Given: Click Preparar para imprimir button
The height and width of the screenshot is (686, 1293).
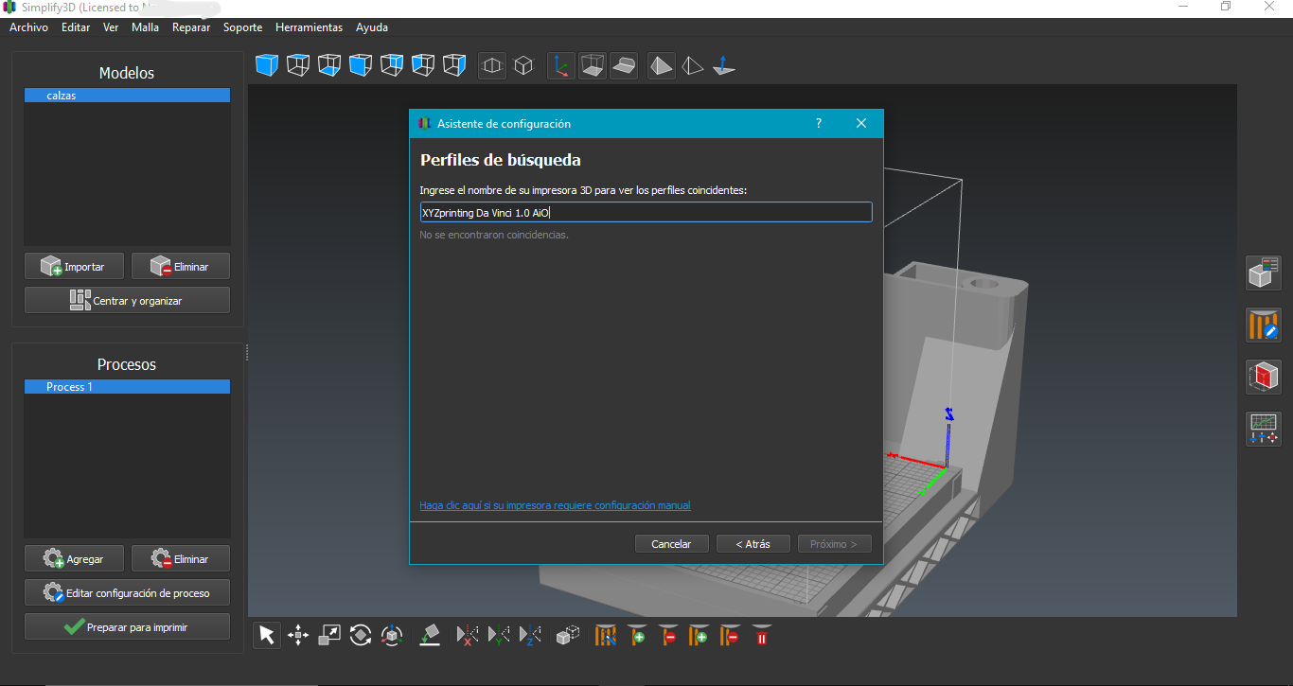Looking at the screenshot, I should [127, 626].
